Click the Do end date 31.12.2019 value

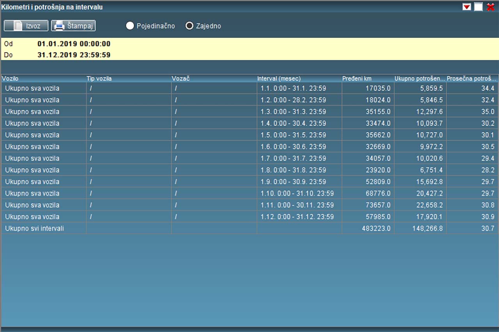tap(74, 55)
